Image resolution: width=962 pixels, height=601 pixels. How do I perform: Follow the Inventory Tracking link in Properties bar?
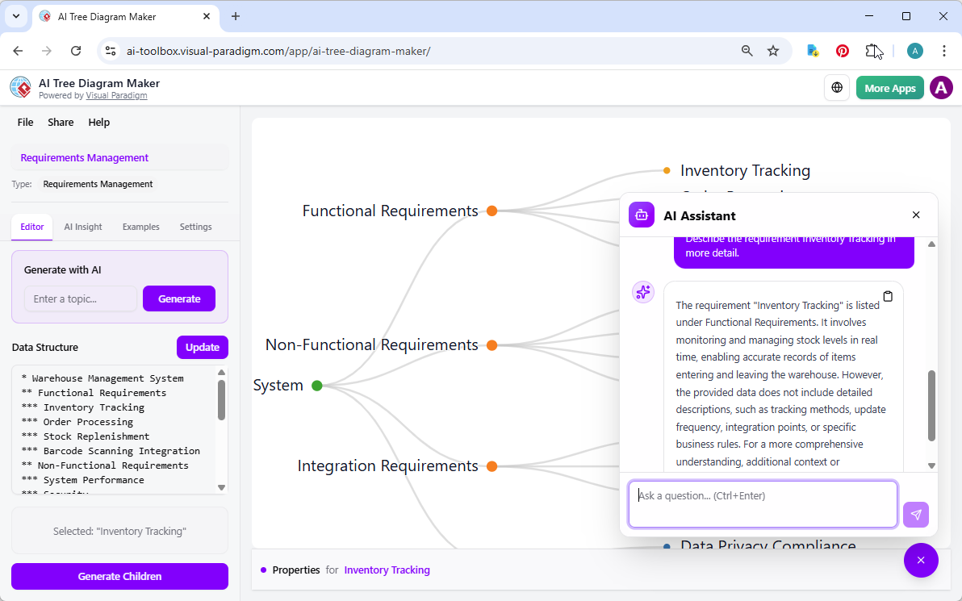pos(387,570)
